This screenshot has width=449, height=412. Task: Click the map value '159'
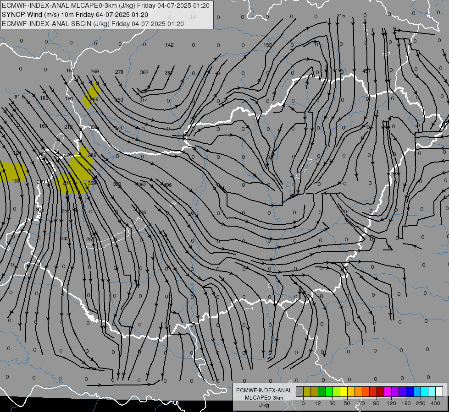pyautogui.click(x=267, y=45)
